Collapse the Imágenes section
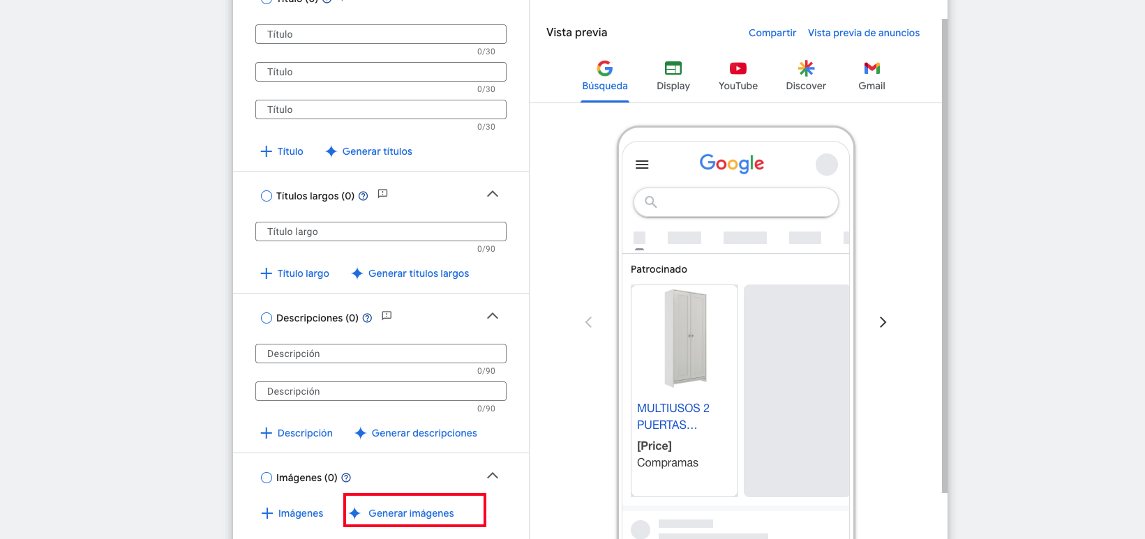Viewport: 1145px width, 539px height. pyautogui.click(x=493, y=476)
